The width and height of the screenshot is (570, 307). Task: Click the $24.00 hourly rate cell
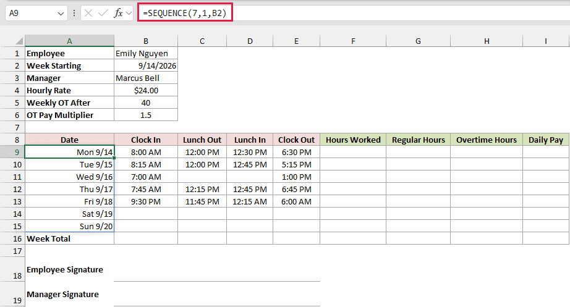point(146,90)
